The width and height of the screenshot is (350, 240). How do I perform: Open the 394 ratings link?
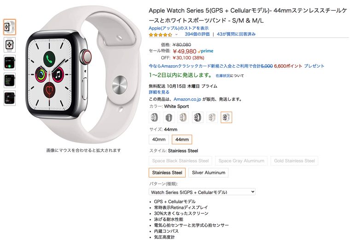tap(197, 34)
